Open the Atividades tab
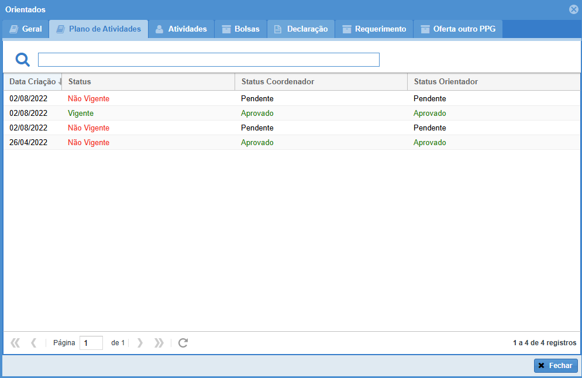The height and width of the screenshot is (378, 582). coord(181,29)
